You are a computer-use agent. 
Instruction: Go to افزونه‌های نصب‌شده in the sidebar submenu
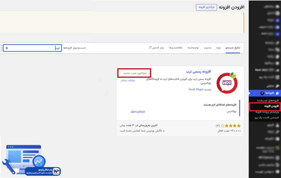point(268,100)
